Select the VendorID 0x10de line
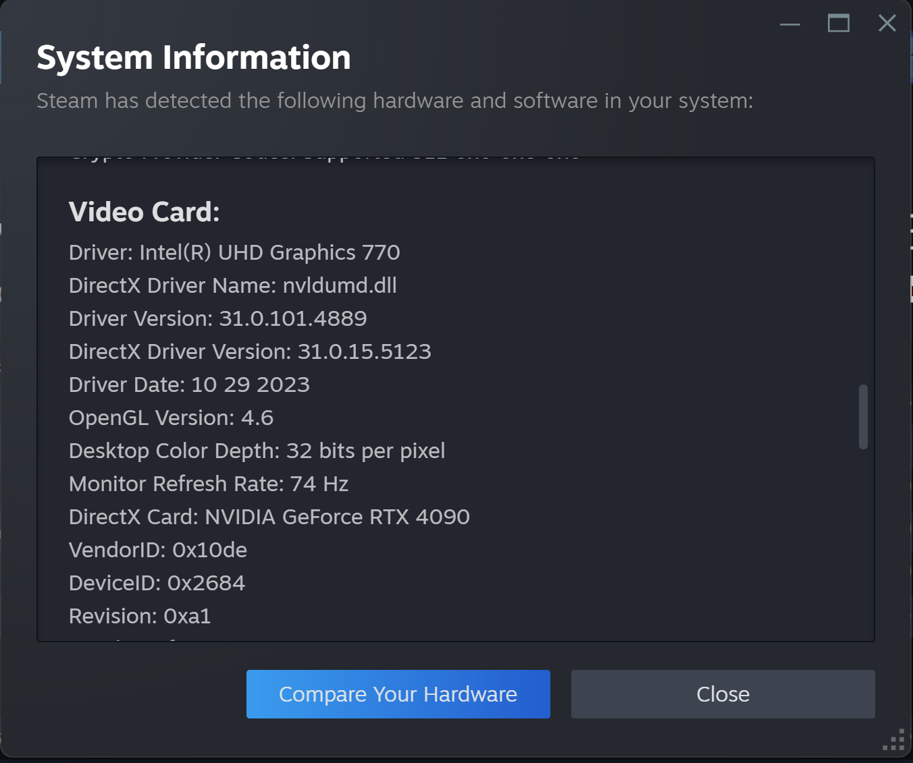This screenshot has height=763, width=913. click(x=158, y=550)
